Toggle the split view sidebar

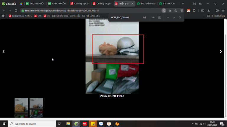click(x=203, y=11)
